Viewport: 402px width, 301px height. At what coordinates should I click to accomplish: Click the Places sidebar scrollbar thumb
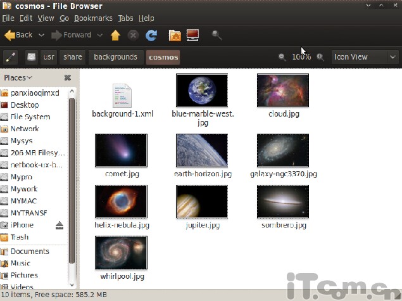coord(72,181)
